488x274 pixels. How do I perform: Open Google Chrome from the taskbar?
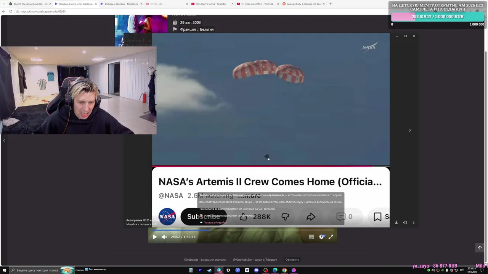(x=284, y=270)
